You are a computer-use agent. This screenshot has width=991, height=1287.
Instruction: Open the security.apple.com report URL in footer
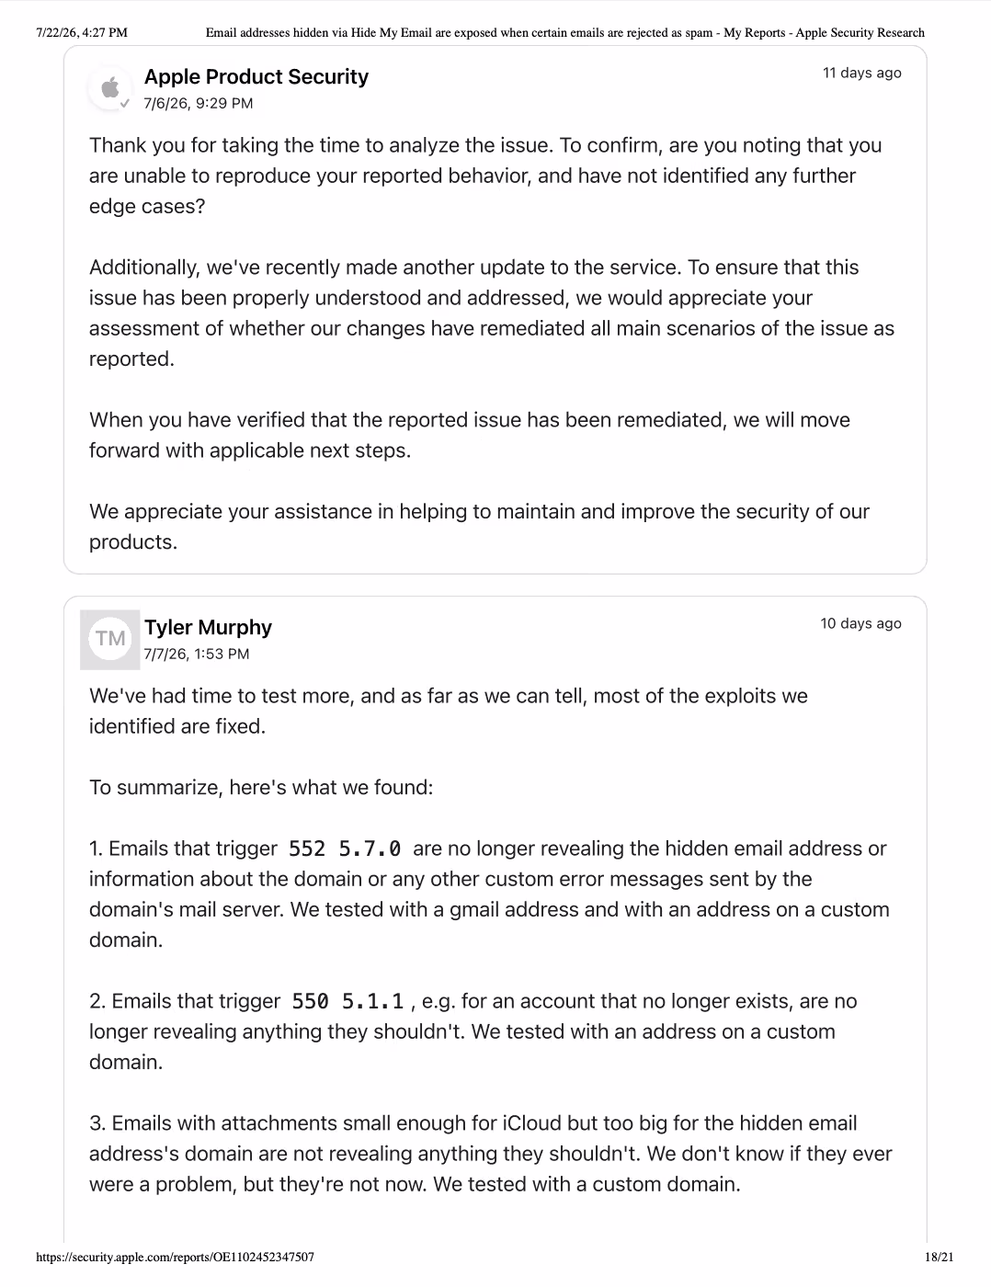tap(175, 1257)
